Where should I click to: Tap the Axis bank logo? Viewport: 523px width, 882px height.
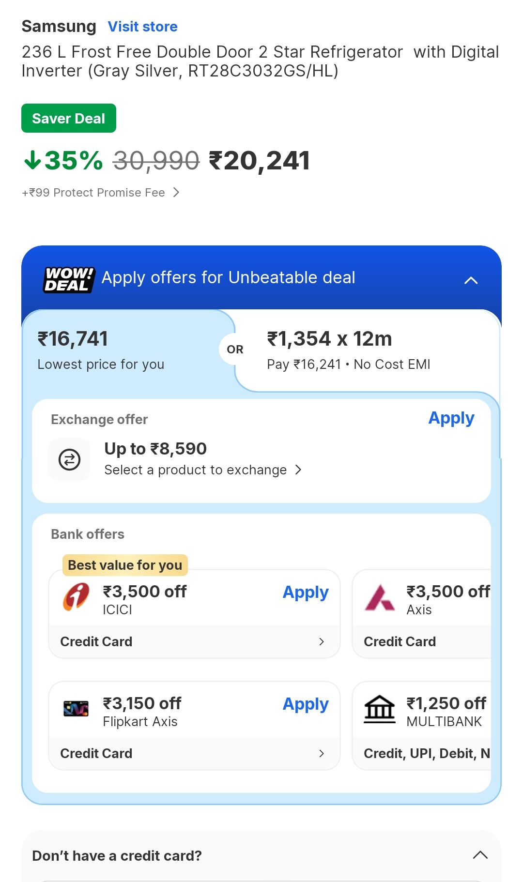click(380, 598)
